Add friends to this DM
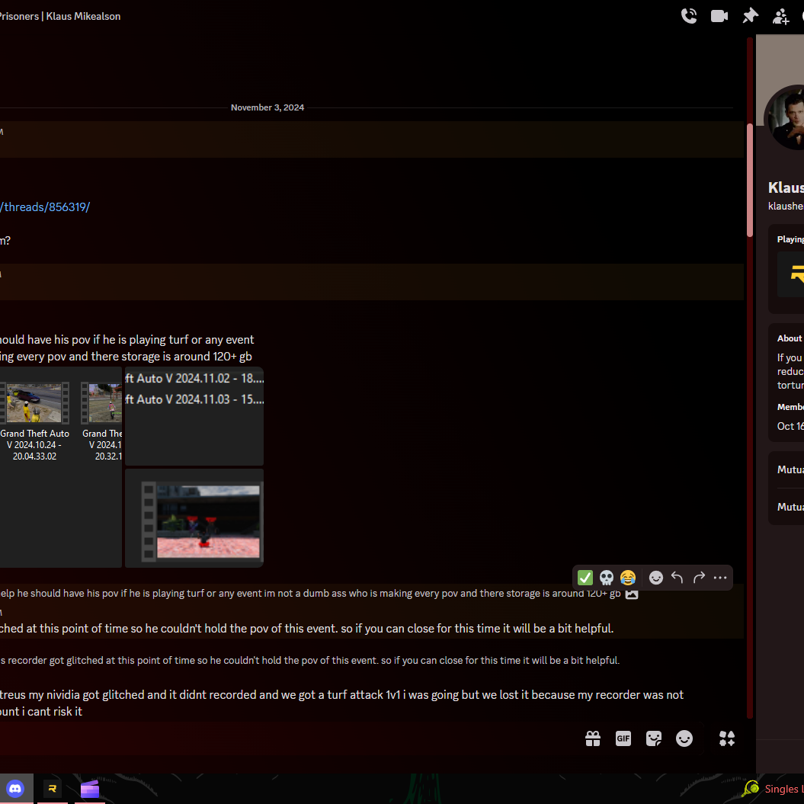 click(x=780, y=16)
